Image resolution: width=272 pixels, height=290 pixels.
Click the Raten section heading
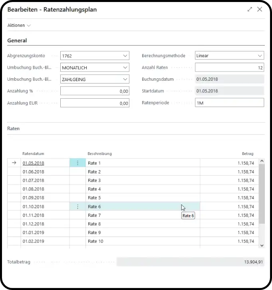14,129
